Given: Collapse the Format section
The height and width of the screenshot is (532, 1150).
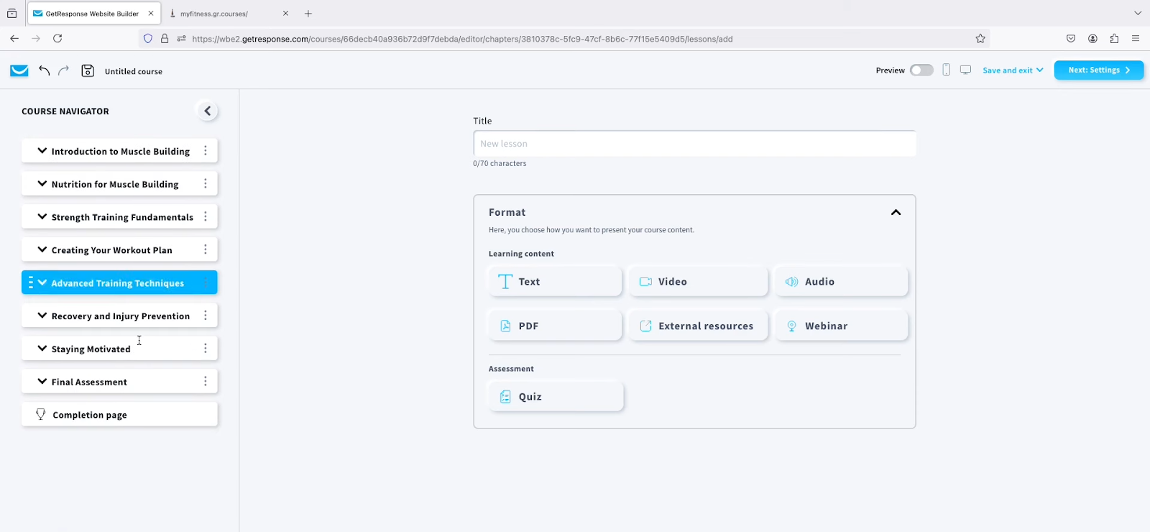Looking at the screenshot, I should click(896, 212).
